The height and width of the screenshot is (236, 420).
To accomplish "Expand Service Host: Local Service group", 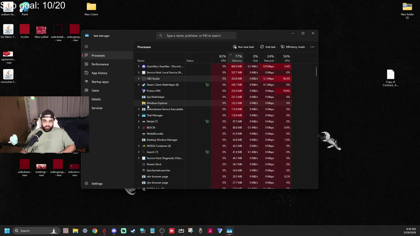I will coord(138,72).
